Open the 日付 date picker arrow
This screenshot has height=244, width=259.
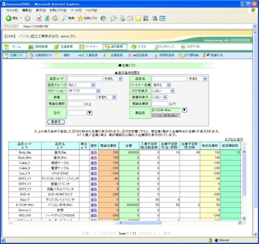90,113
